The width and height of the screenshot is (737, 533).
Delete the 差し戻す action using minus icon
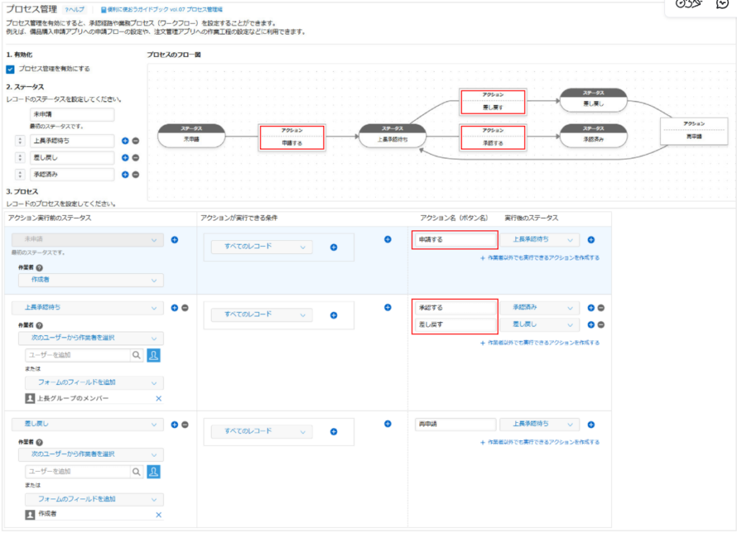601,324
